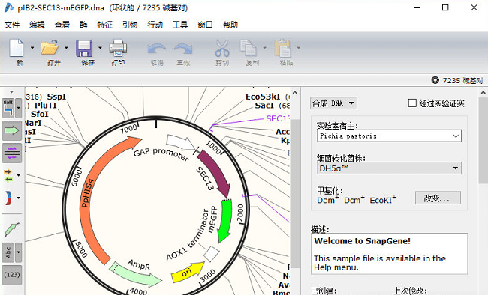Open the 行动 menu
488x295 pixels.
pyautogui.click(x=155, y=25)
